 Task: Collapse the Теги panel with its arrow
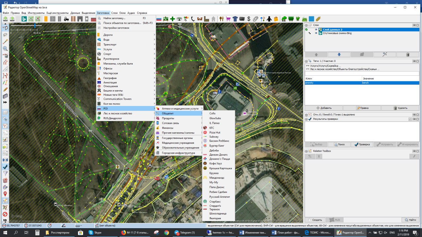coord(306,61)
